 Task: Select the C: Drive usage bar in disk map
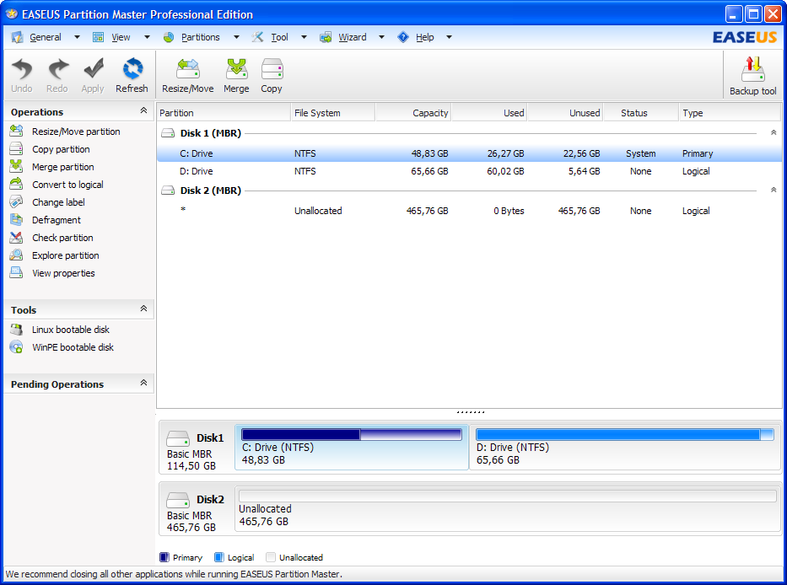(352, 434)
